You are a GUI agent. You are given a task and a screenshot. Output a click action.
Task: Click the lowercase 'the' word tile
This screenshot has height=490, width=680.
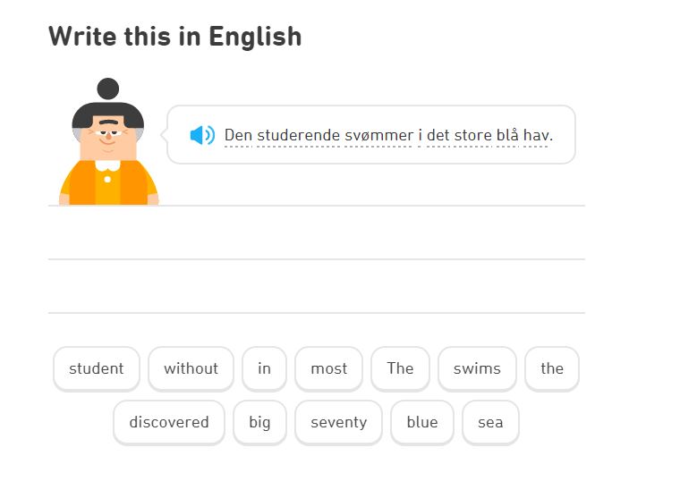pyautogui.click(x=552, y=368)
